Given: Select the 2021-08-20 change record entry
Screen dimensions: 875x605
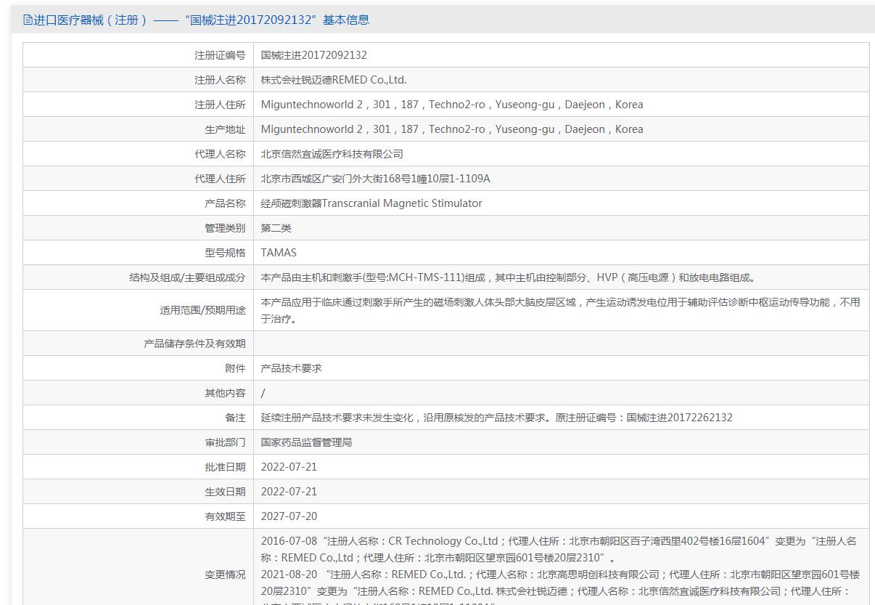Looking at the screenshot, I should coord(561,585).
